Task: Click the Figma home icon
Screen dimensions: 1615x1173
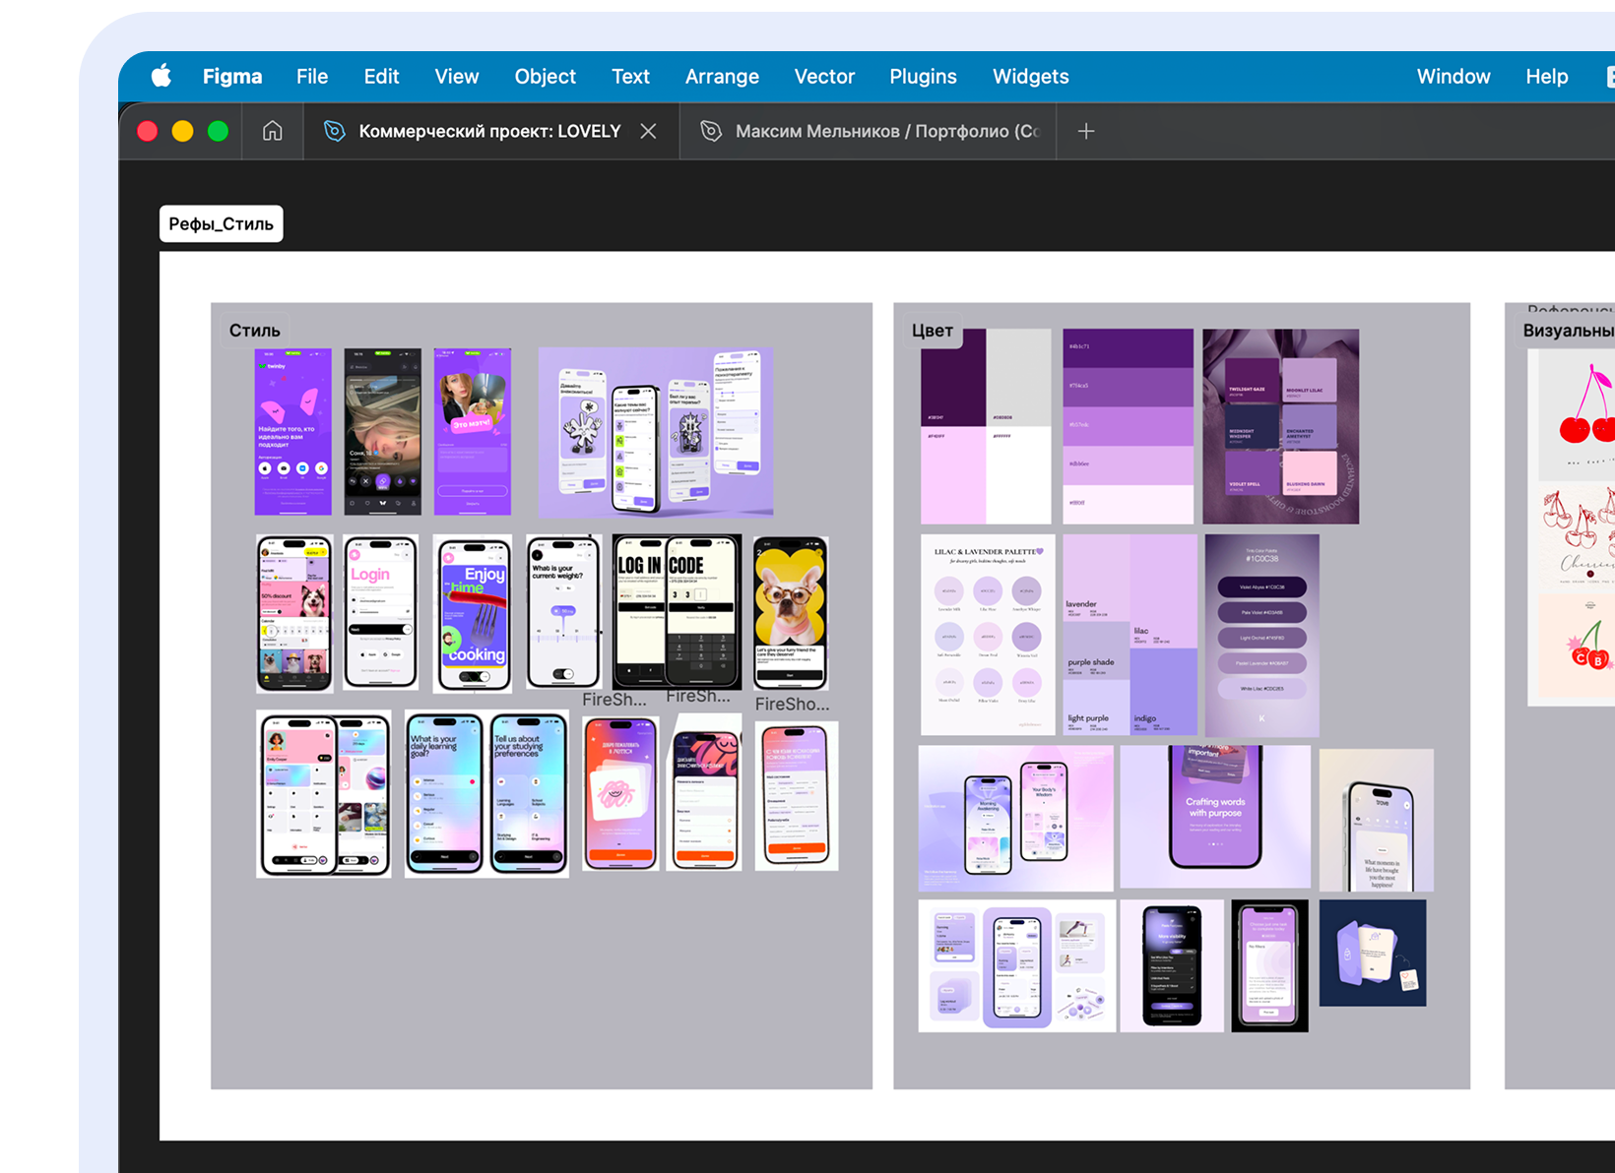Action: pos(273,131)
